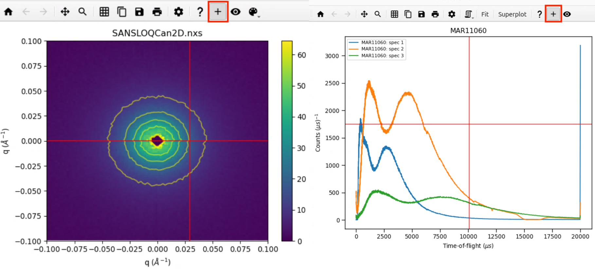Open the colormap palette dropdown
This screenshot has height=273, width=595.
tap(254, 12)
